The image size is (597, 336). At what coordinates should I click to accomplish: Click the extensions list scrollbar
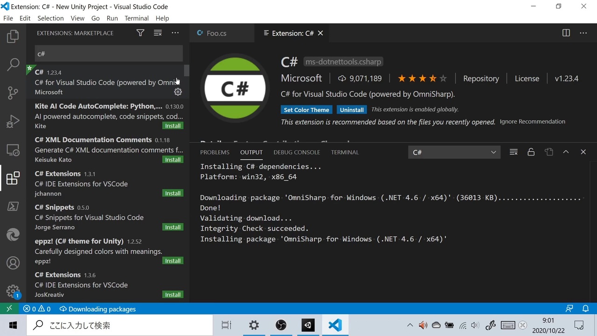click(187, 70)
